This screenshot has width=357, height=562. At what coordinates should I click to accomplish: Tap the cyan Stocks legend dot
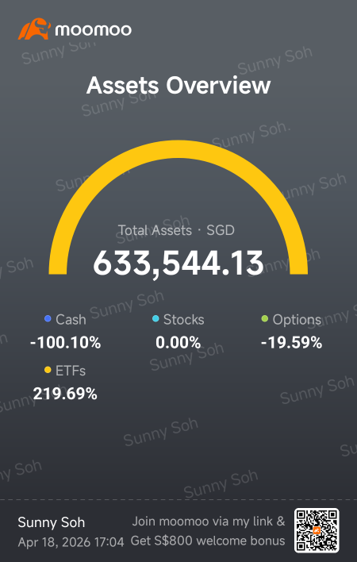pyautogui.click(x=155, y=318)
